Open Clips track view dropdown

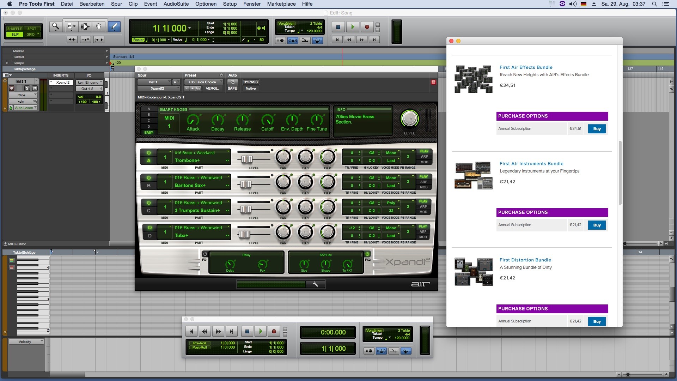coord(23,95)
